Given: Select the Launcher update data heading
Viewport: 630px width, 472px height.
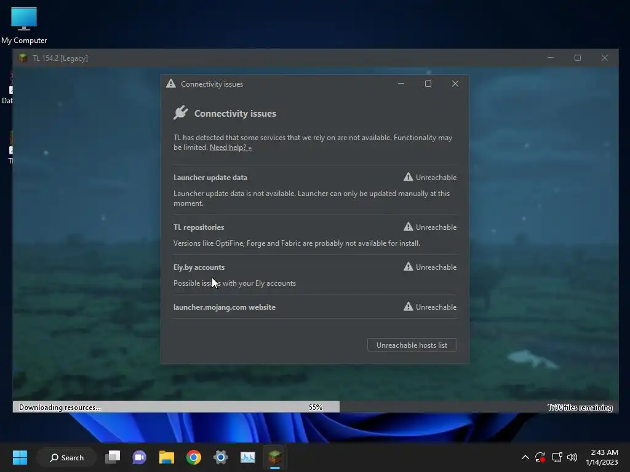Looking at the screenshot, I should point(210,178).
